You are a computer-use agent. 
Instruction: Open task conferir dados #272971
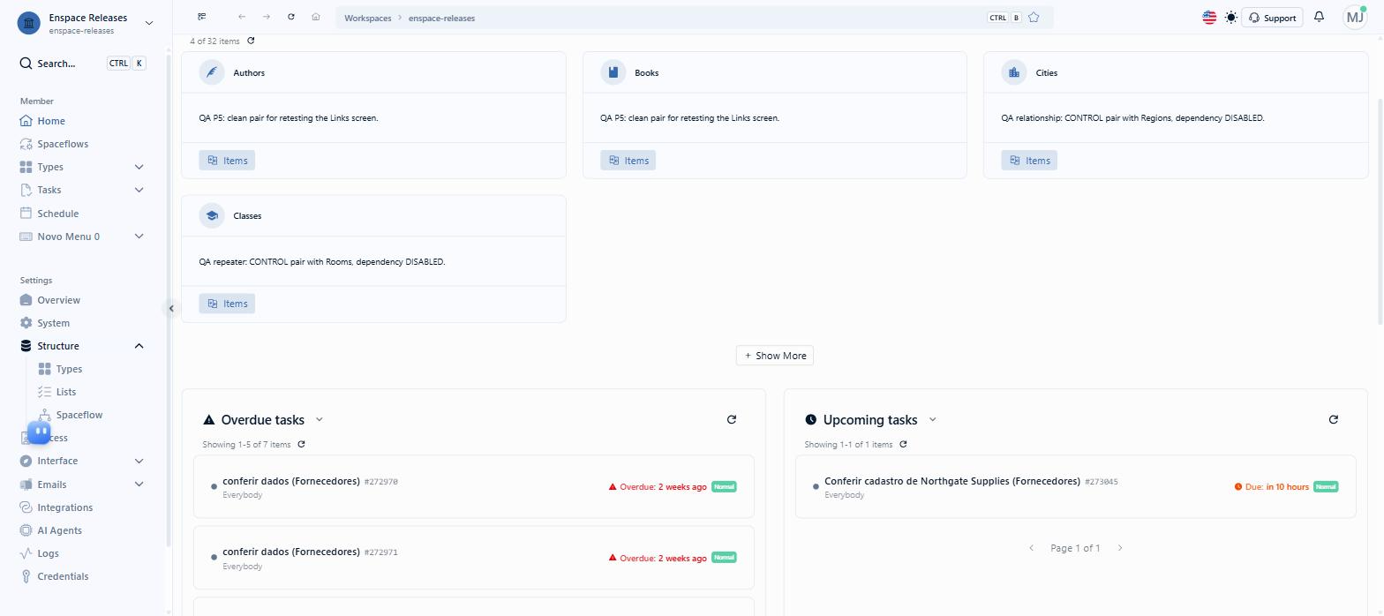474,557
